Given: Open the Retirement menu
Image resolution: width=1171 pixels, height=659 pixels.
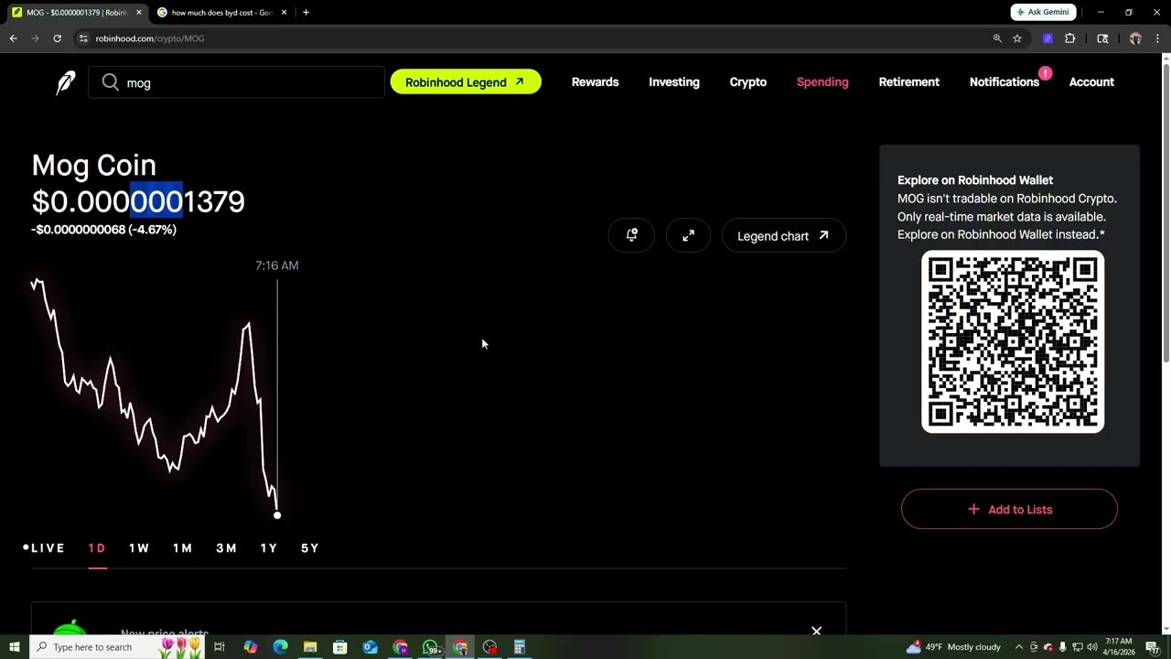Looking at the screenshot, I should [908, 81].
